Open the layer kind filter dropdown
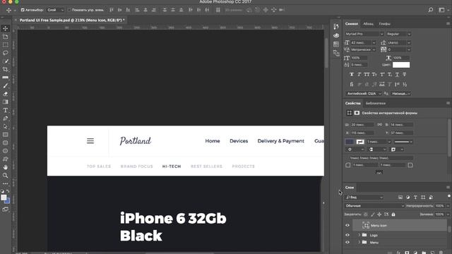This screenshot has width=452, height=254. click(x=364, y=198)
